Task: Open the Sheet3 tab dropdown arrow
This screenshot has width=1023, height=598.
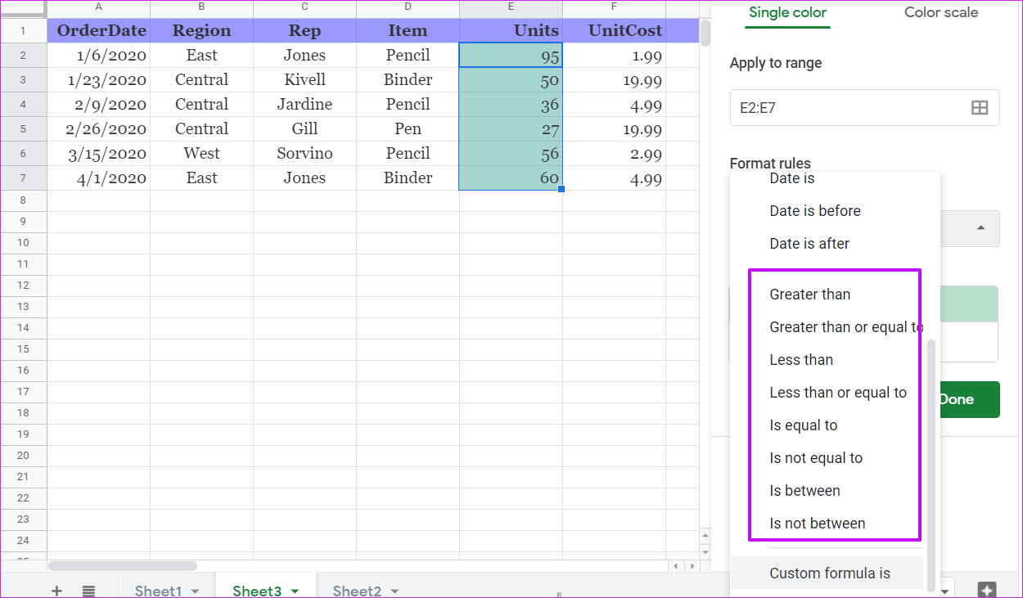Action: point(295,591)
